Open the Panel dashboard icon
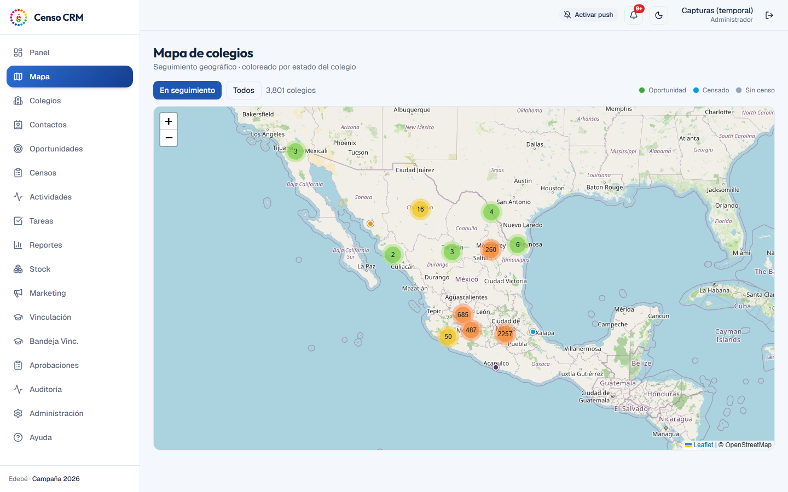This screenshot has width=788, height=492. tap(18, 52)
